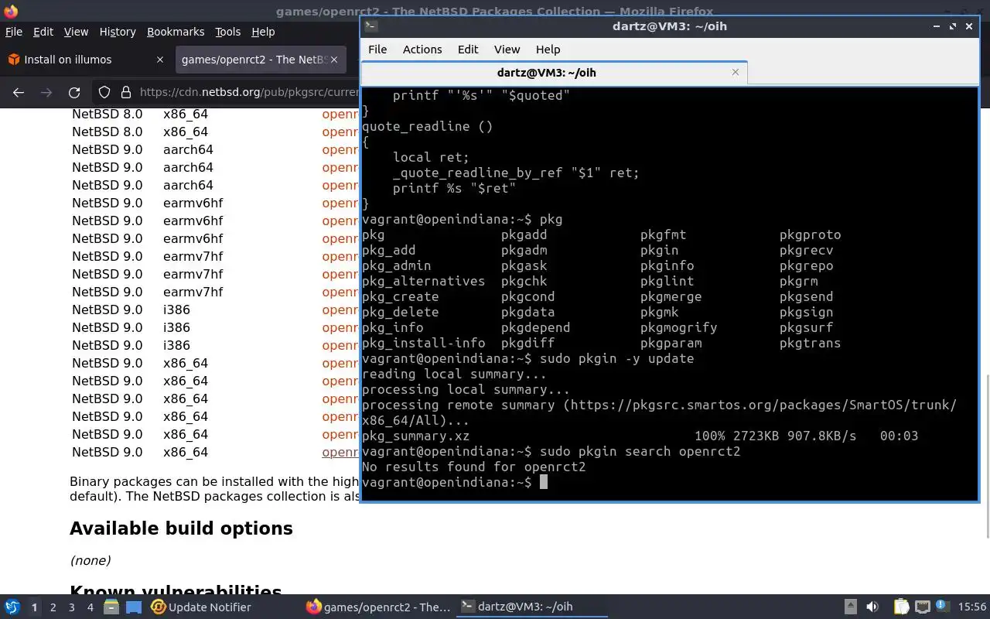Screen dimensions: 990x619
Task: Click the network connection tray icon
Action: pyautogui.click(x=922, y=607)
